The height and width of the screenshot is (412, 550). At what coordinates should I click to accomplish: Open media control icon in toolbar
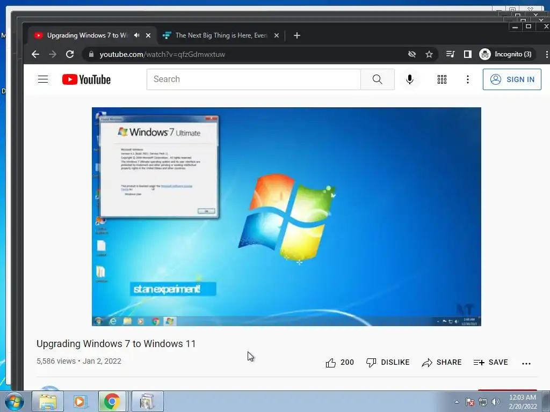(x=451, y=54)
